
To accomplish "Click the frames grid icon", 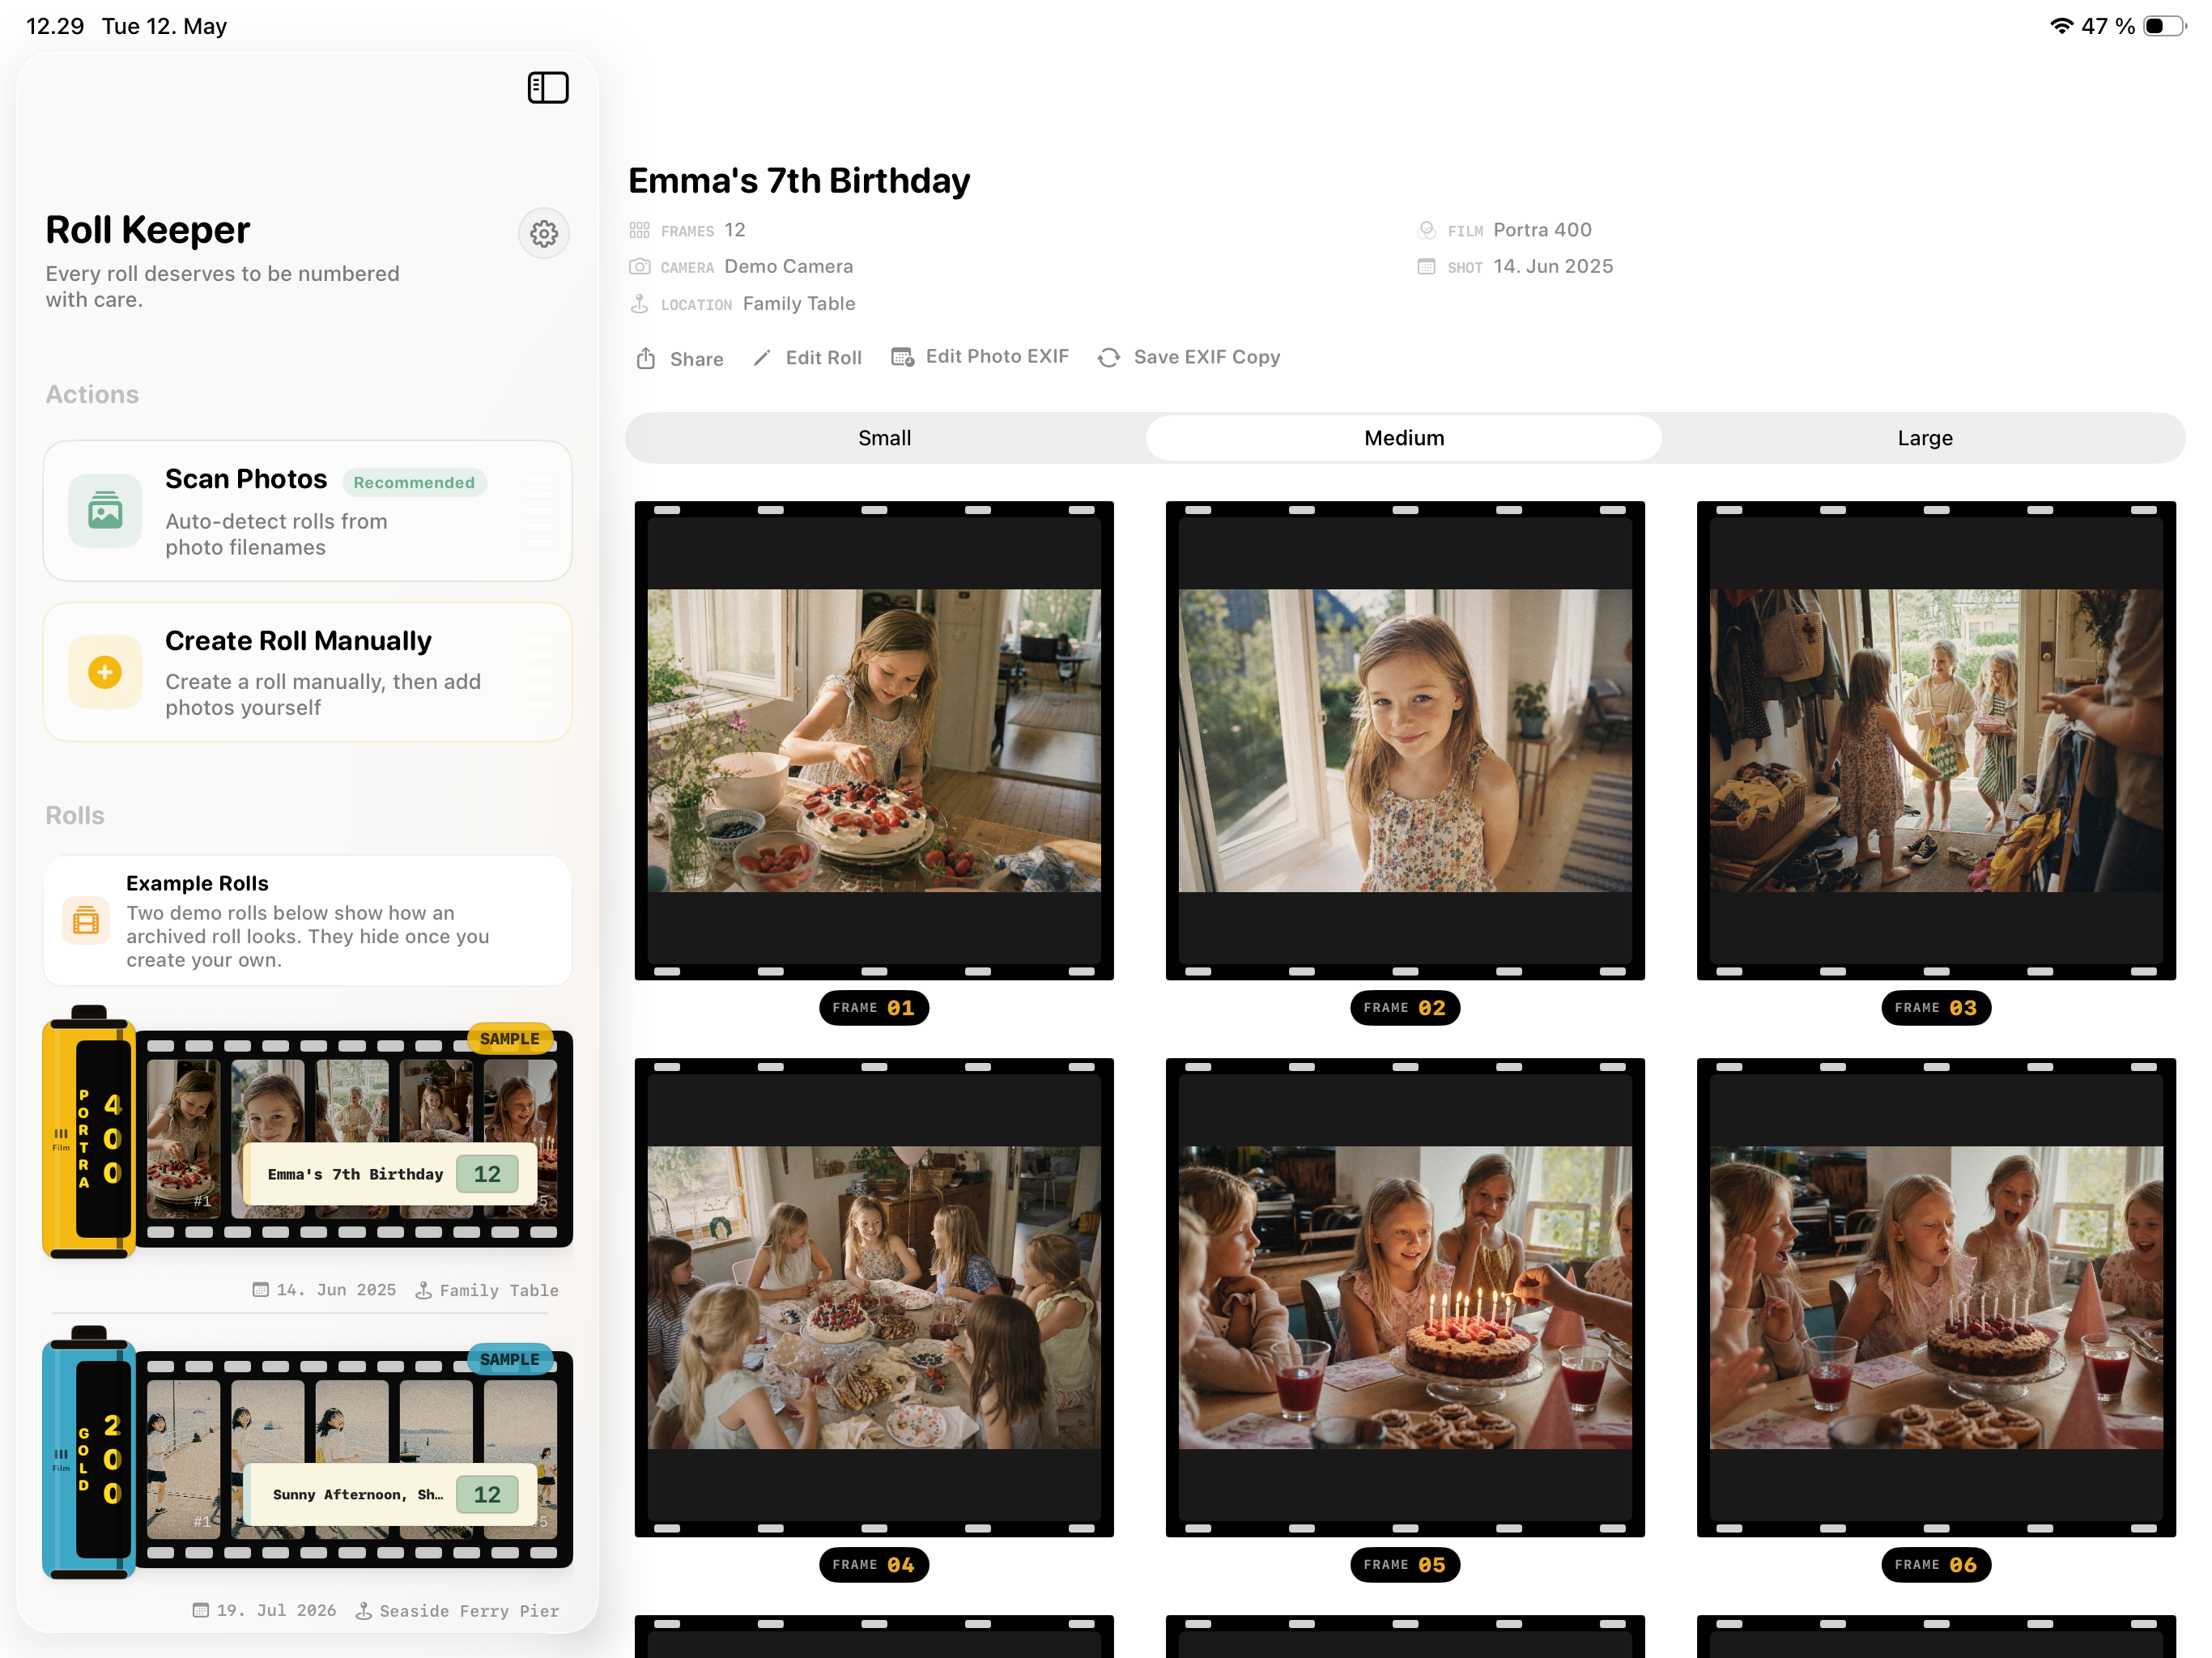I will coord(640,231).
